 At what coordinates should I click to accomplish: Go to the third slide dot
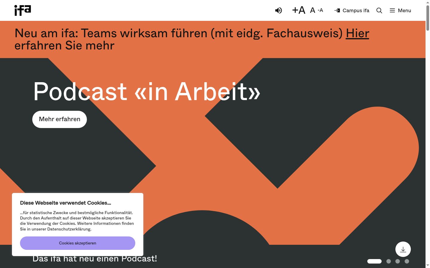coord(397,261)
